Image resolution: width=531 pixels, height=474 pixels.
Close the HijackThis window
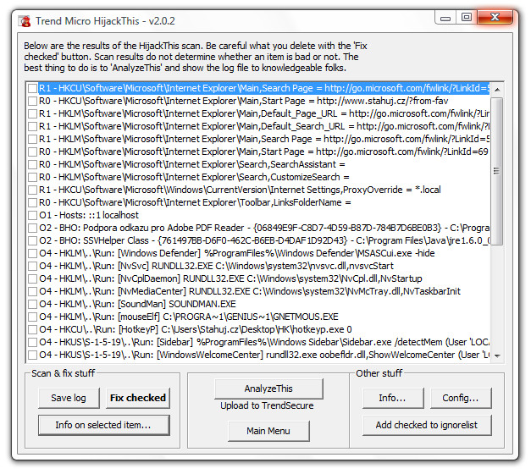click(x=495, y=18)
